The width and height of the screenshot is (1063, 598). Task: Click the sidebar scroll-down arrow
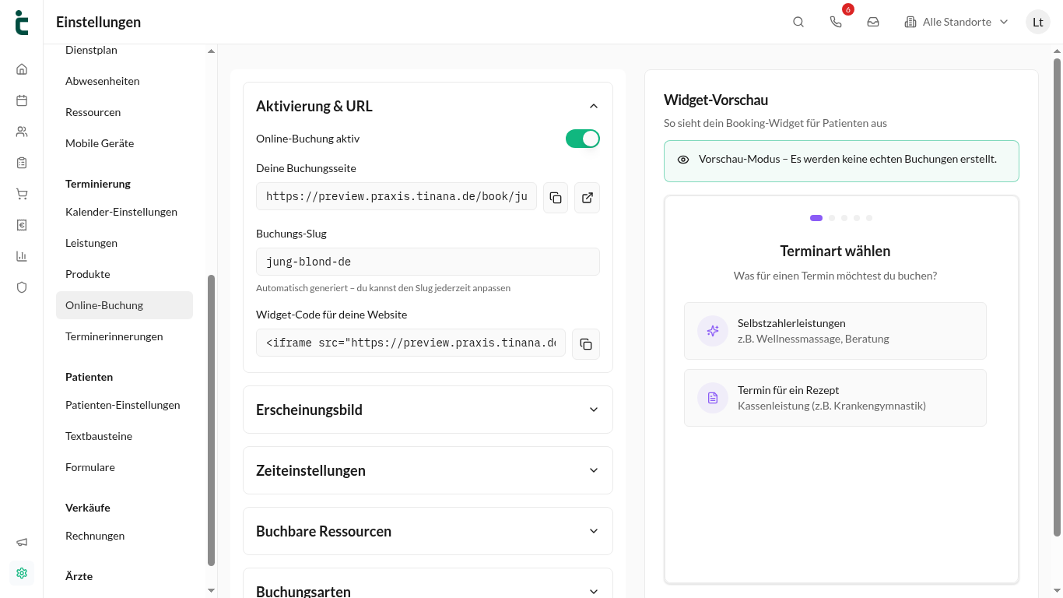click(211, 590)
